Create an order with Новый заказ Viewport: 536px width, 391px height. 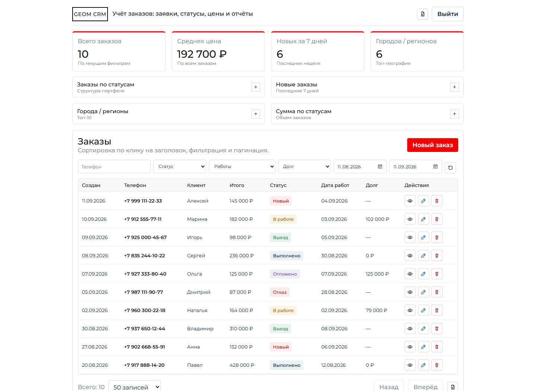(x=433, y=145)
